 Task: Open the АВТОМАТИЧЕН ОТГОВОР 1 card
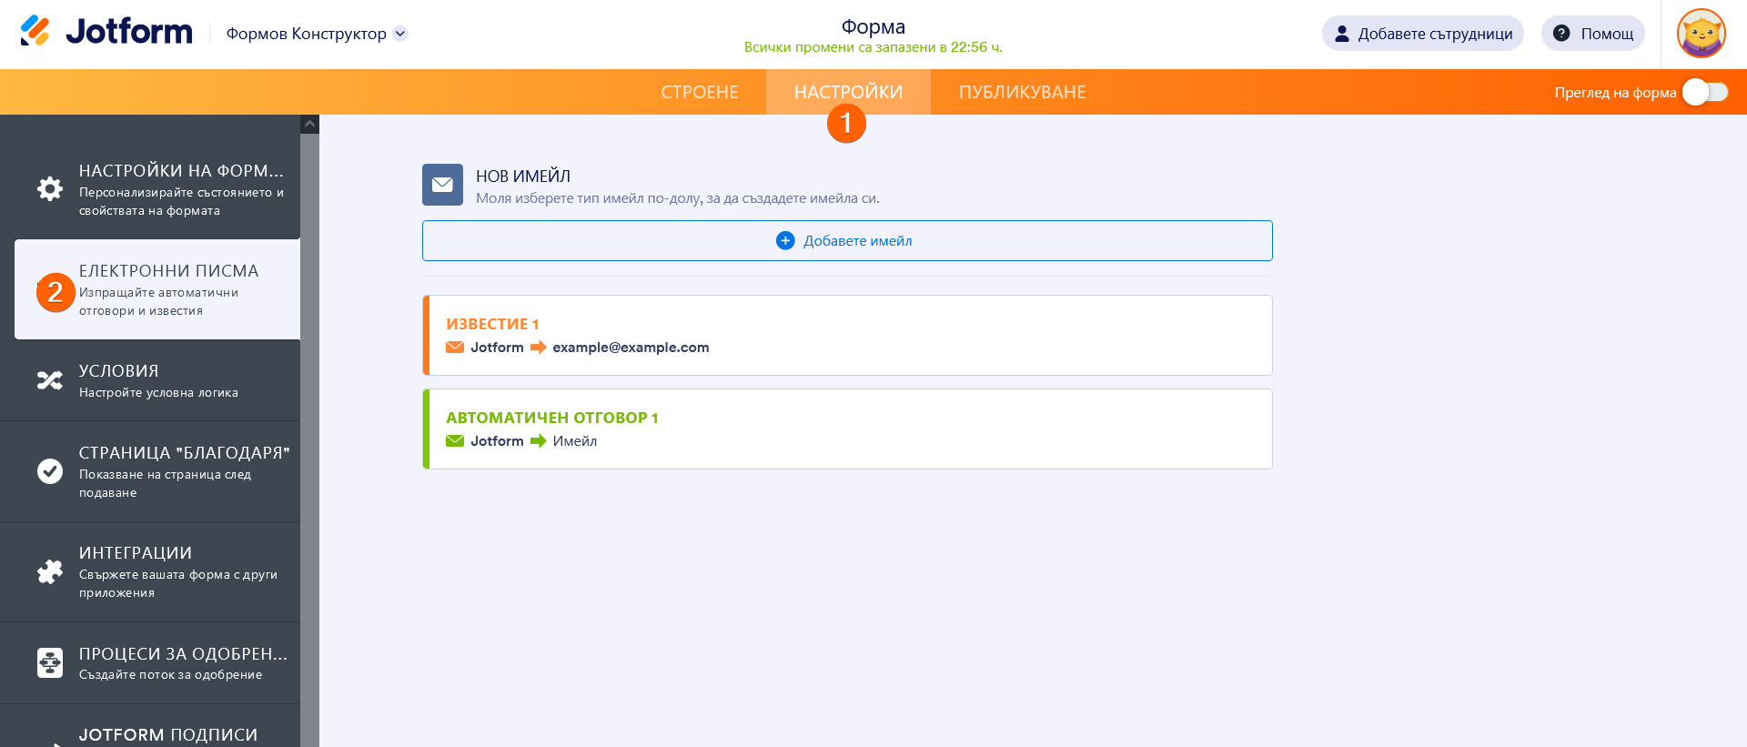pyautogui.click(x=847, y=429)
